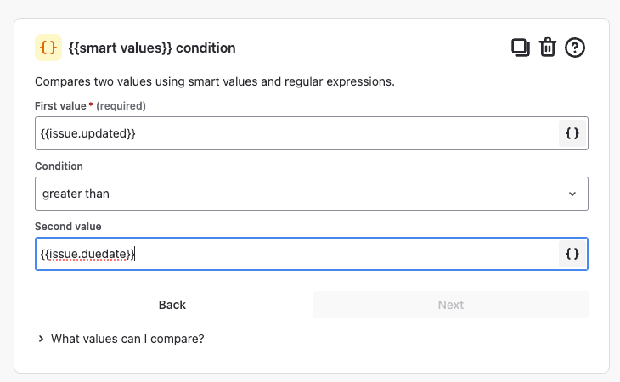620x382 pixels.
Task: Click the "Second value" field label
Action: [68, 227]
